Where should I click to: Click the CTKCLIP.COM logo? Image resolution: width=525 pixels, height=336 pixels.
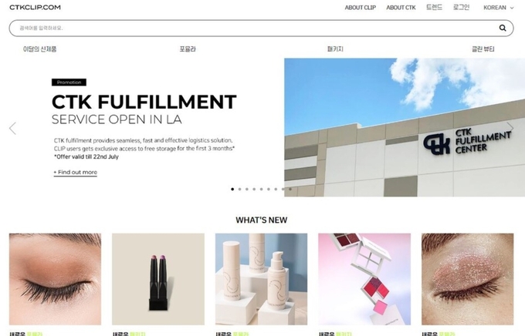(36, 8)
